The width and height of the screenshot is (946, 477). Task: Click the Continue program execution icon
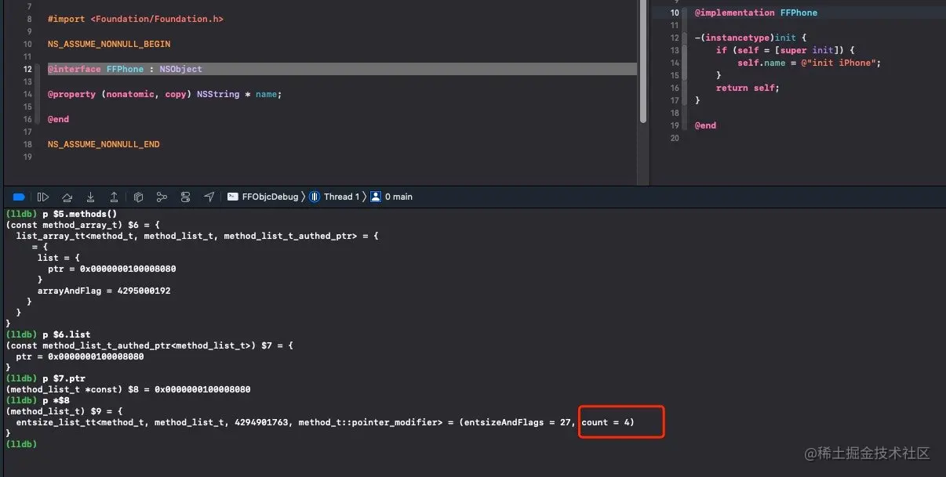pyautogui.click(x=43, y=197)
